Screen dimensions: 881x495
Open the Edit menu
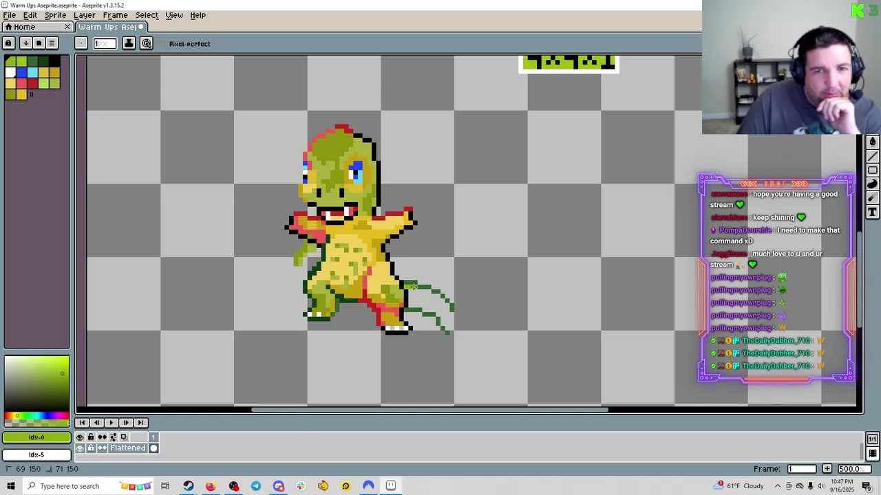30,15
